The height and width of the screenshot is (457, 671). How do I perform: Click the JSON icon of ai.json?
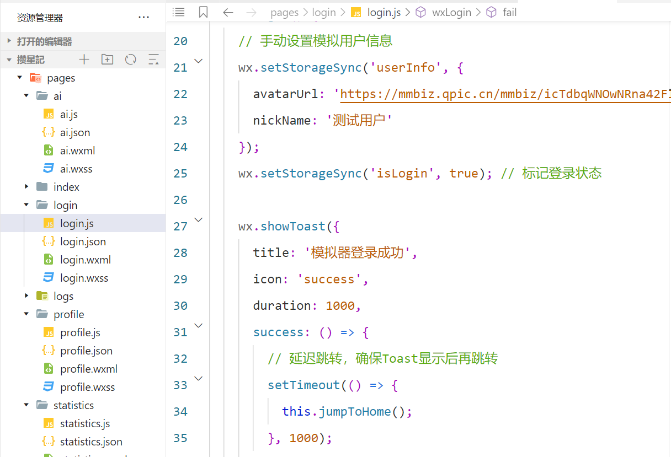pyautogui.click(x=49, y=132)
